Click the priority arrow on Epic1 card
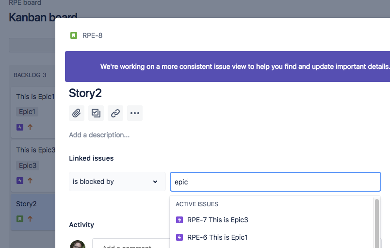 tap(30, 127)
